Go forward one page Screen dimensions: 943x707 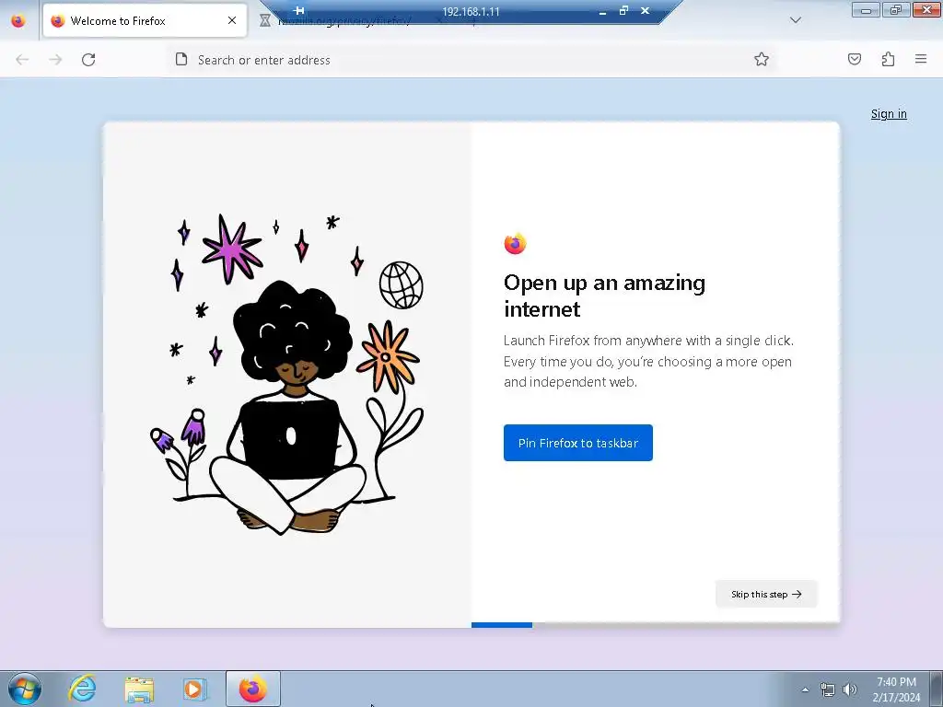point(55,60)
